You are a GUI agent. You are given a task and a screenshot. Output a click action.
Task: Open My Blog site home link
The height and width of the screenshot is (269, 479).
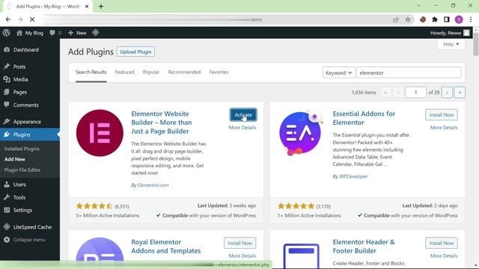pos(30,33)
